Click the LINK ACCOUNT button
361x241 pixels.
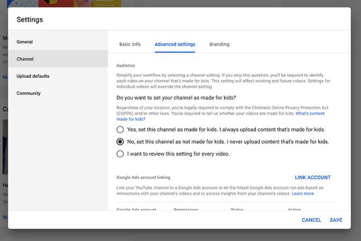[313, 178]
